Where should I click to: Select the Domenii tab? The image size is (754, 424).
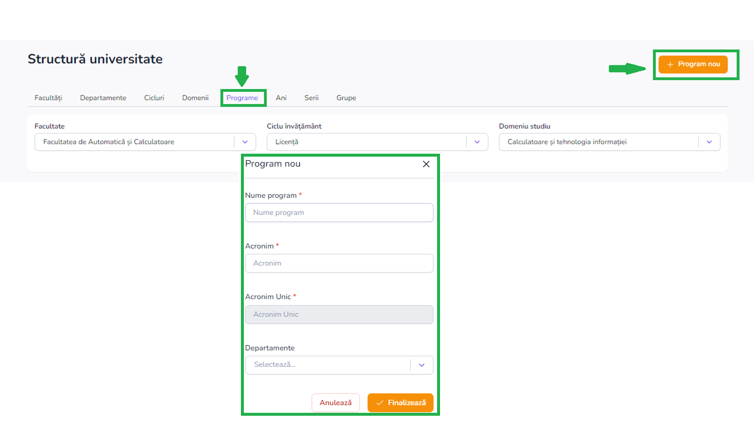[195, 98]
